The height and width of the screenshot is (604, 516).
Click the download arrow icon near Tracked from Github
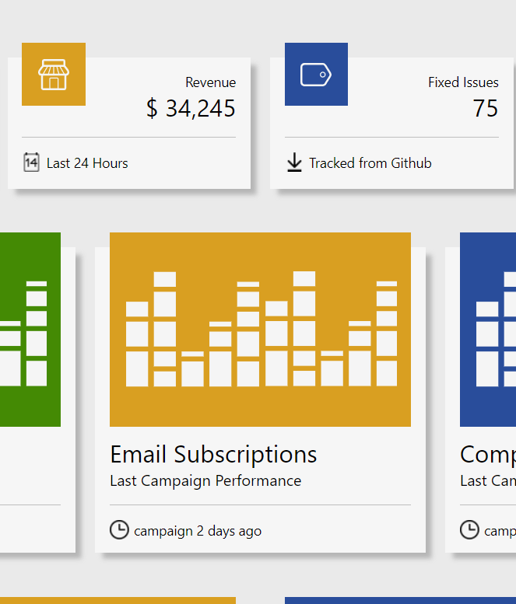[294, 162]
